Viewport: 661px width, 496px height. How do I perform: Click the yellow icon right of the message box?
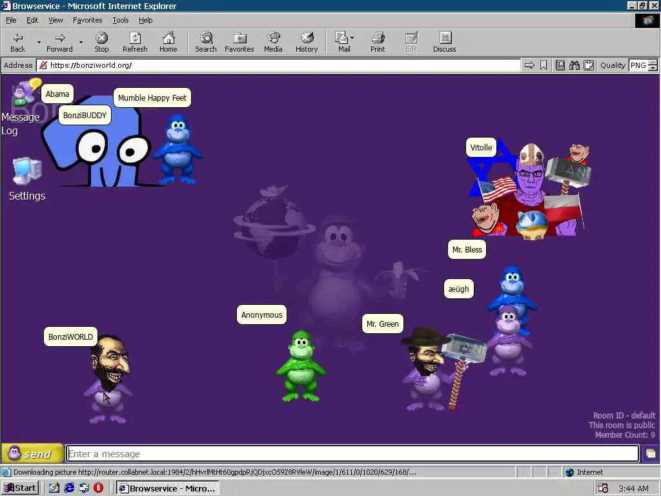(651, 454)
